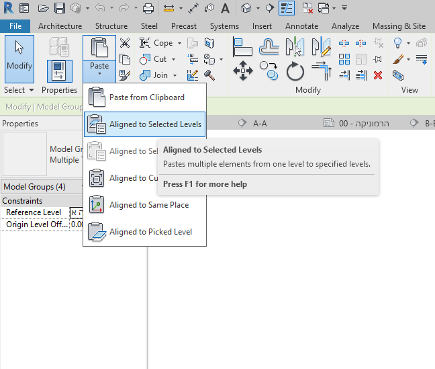This screenshot has height=369, width=435.
Task: Select the Trim/Extend to Corner icon
Action: coord(322,71)
